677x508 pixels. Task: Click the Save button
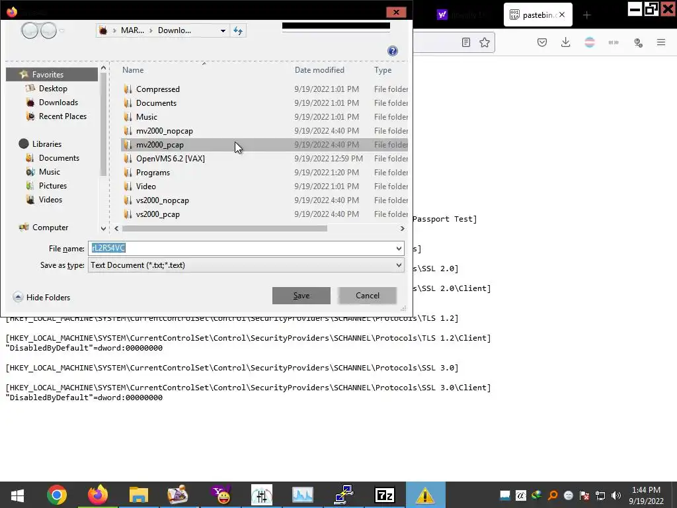tap(301, 296)
